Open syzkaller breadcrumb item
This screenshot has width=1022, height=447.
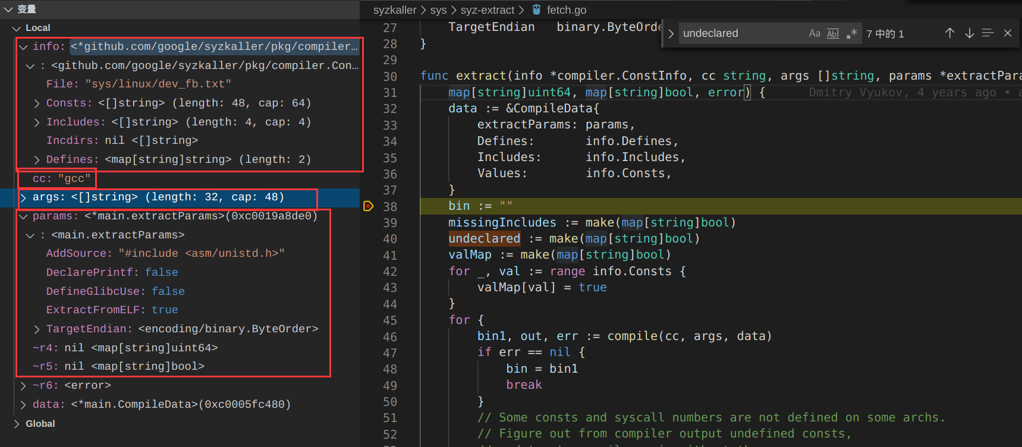click(394, 10)
